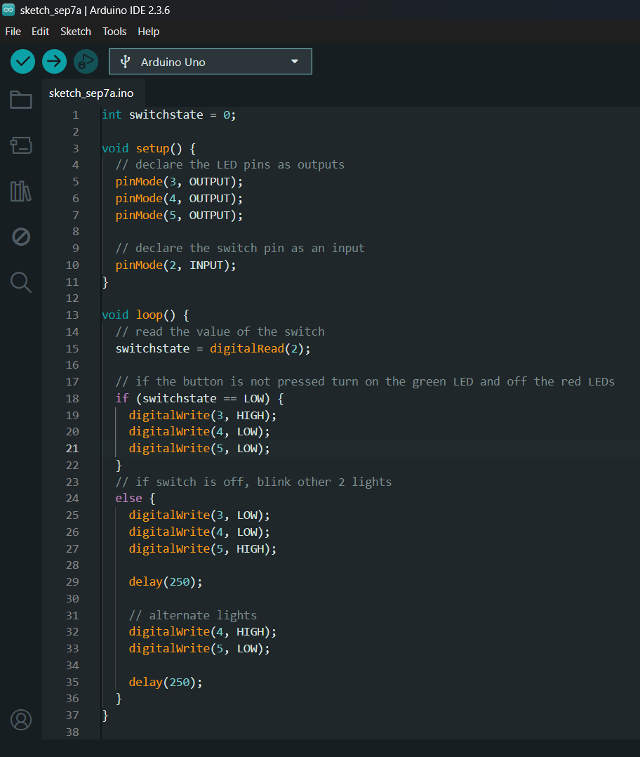Screen dimensions: 640x757
Task: Click 'digitalWrite(3, LOW);' on line 25
Action: (x=199, y=515)
